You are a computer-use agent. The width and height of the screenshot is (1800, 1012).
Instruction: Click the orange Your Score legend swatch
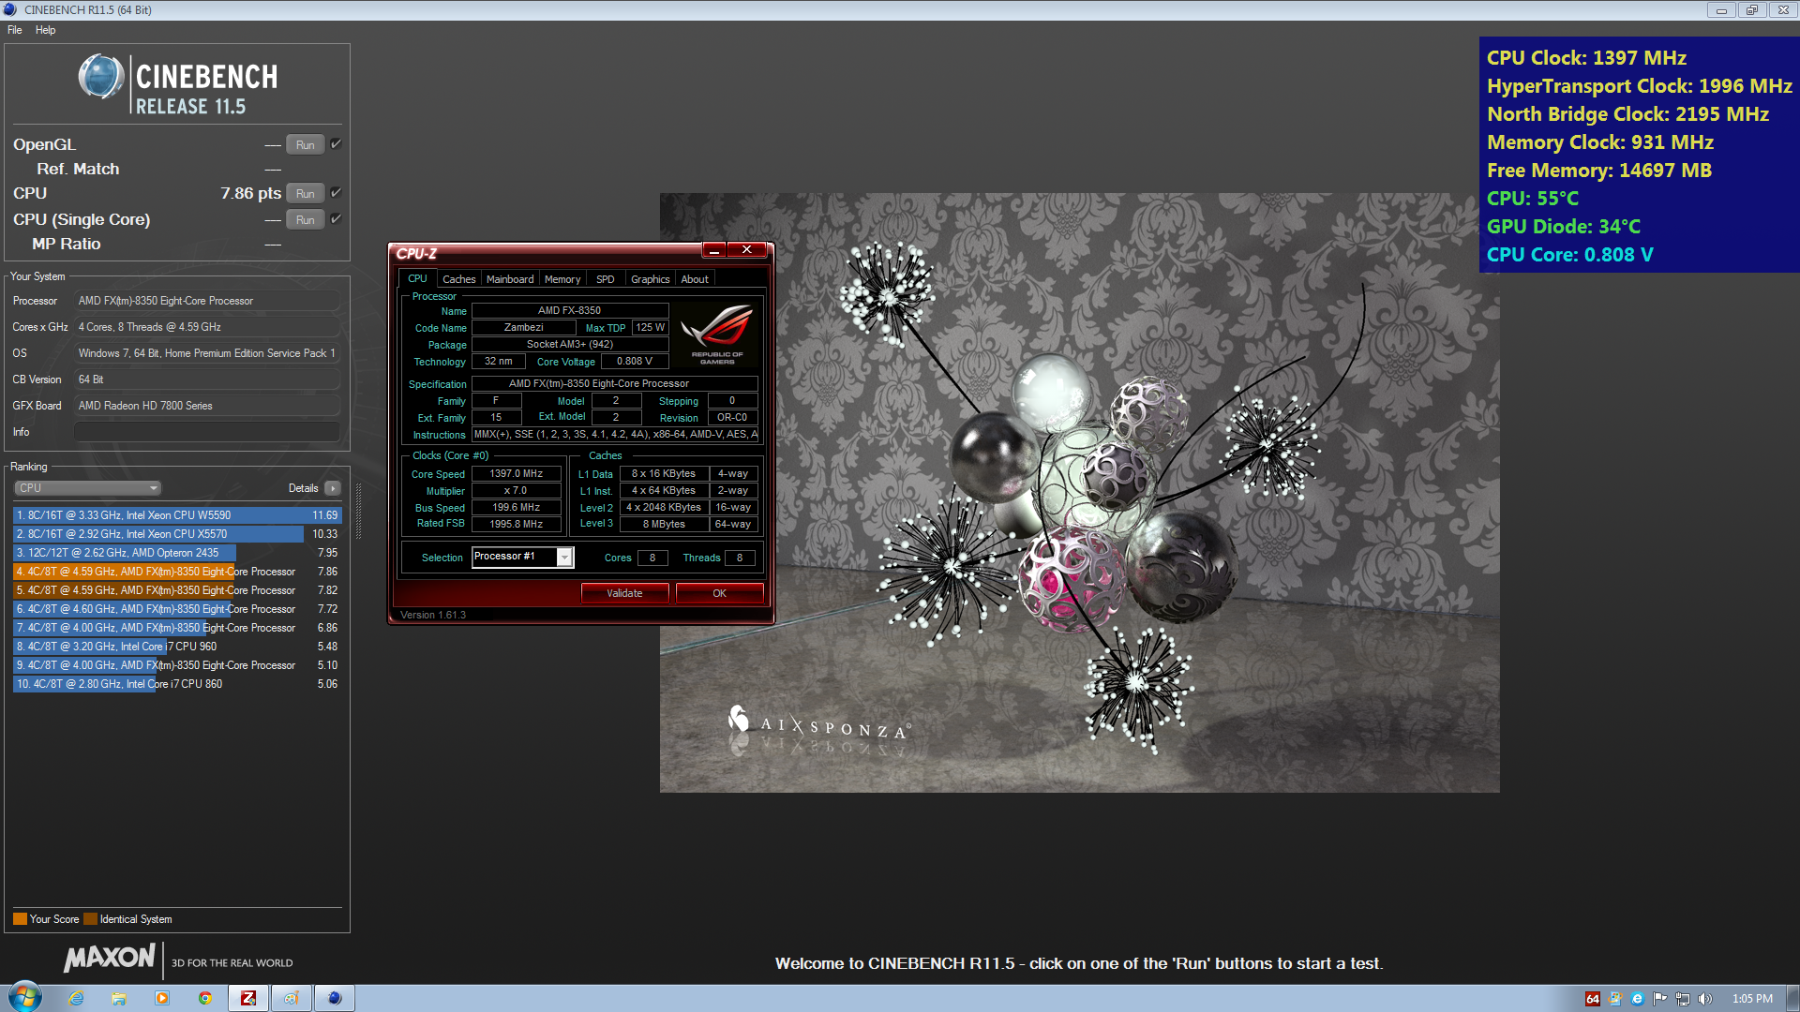pyautogui.click(x=20, y=919)
